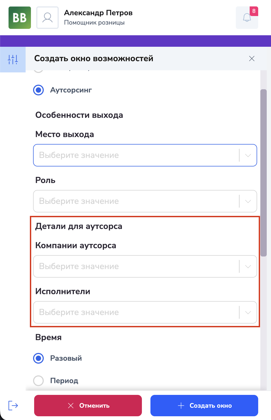Viewport: 271px width, 420px height.
Task: Expand the Компании аутсорса dropdown
Action: (x=145, y=266)
